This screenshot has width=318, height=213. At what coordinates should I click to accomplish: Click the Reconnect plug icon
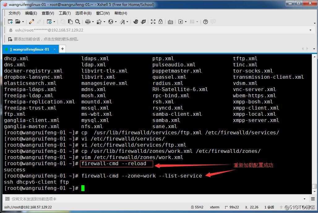pyautogui.click(x=32, y=22)
